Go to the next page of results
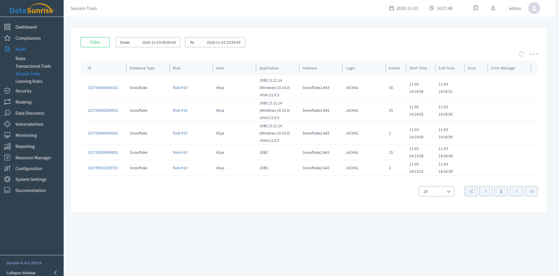The image size is (559, 276). tap(516, 191)
